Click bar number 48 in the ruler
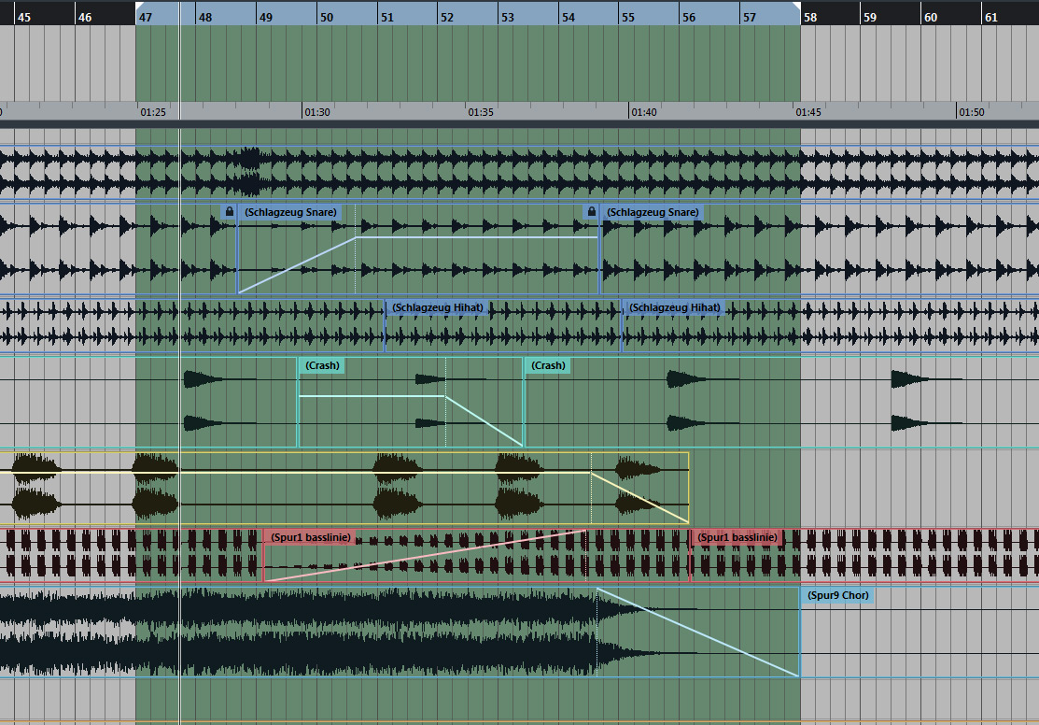Image resolution: width=1039 pixels, height=725 pixels. point(205,17)
